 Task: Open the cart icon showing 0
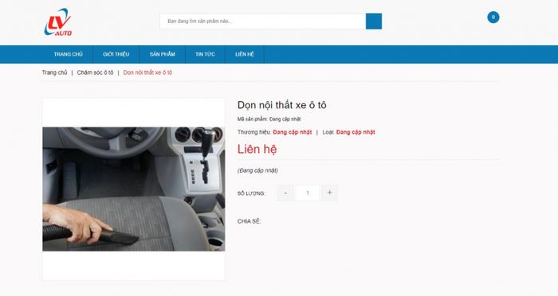click(493, 17)
